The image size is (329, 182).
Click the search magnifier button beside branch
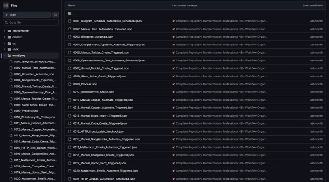point(55,15)
